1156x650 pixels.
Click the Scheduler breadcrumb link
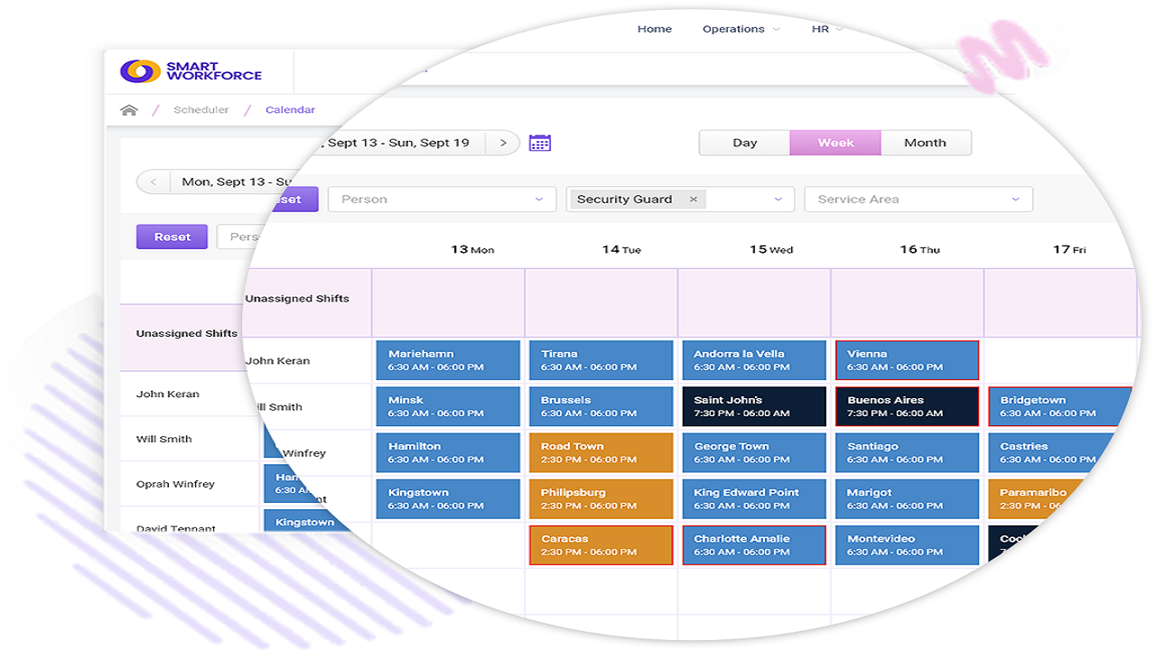[200, 110]
